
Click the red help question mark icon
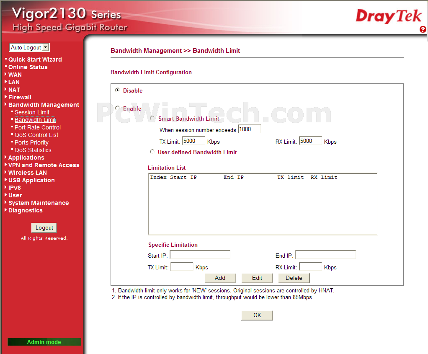423,29
